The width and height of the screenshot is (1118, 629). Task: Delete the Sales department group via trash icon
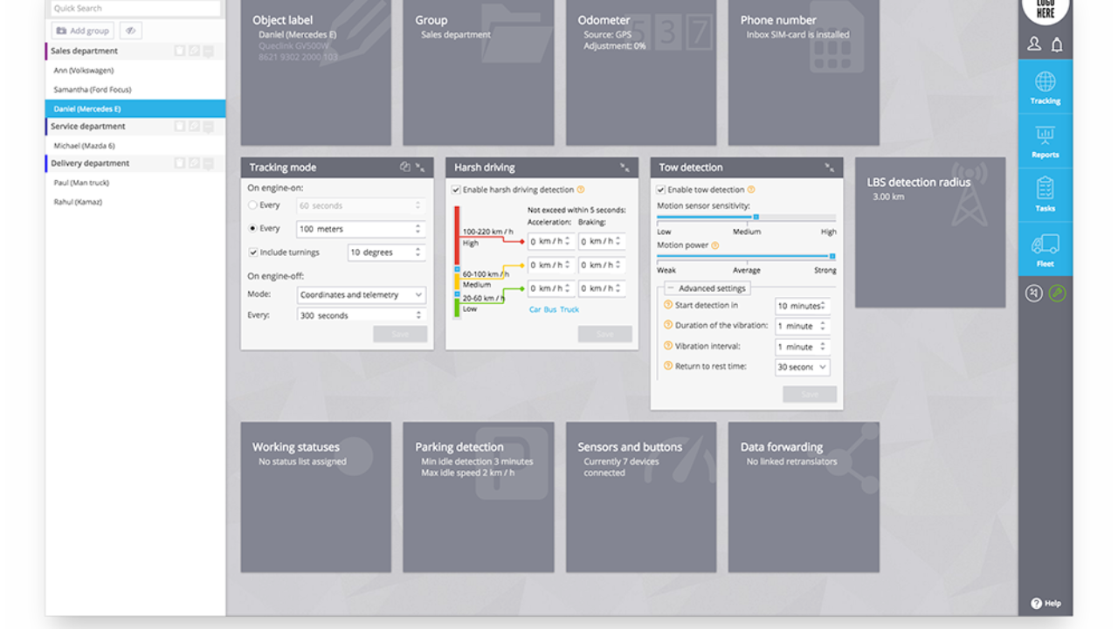tap(179, 52)
